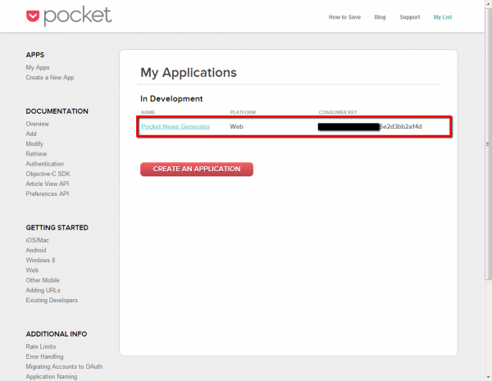Open the Add documentation page

[x=31, y=134]
